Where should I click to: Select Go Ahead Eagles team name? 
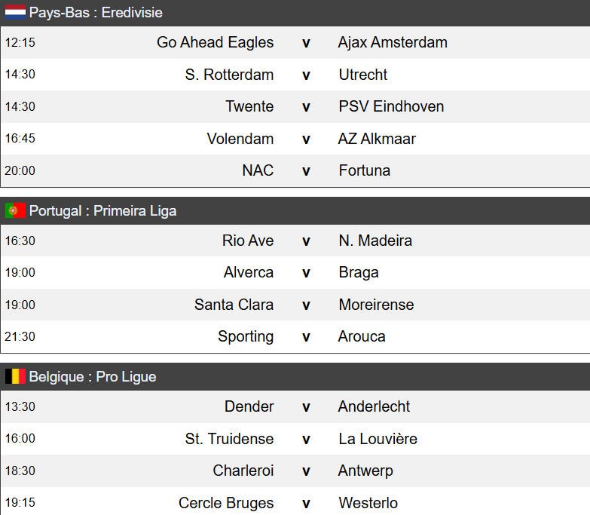tap(215, 42)
